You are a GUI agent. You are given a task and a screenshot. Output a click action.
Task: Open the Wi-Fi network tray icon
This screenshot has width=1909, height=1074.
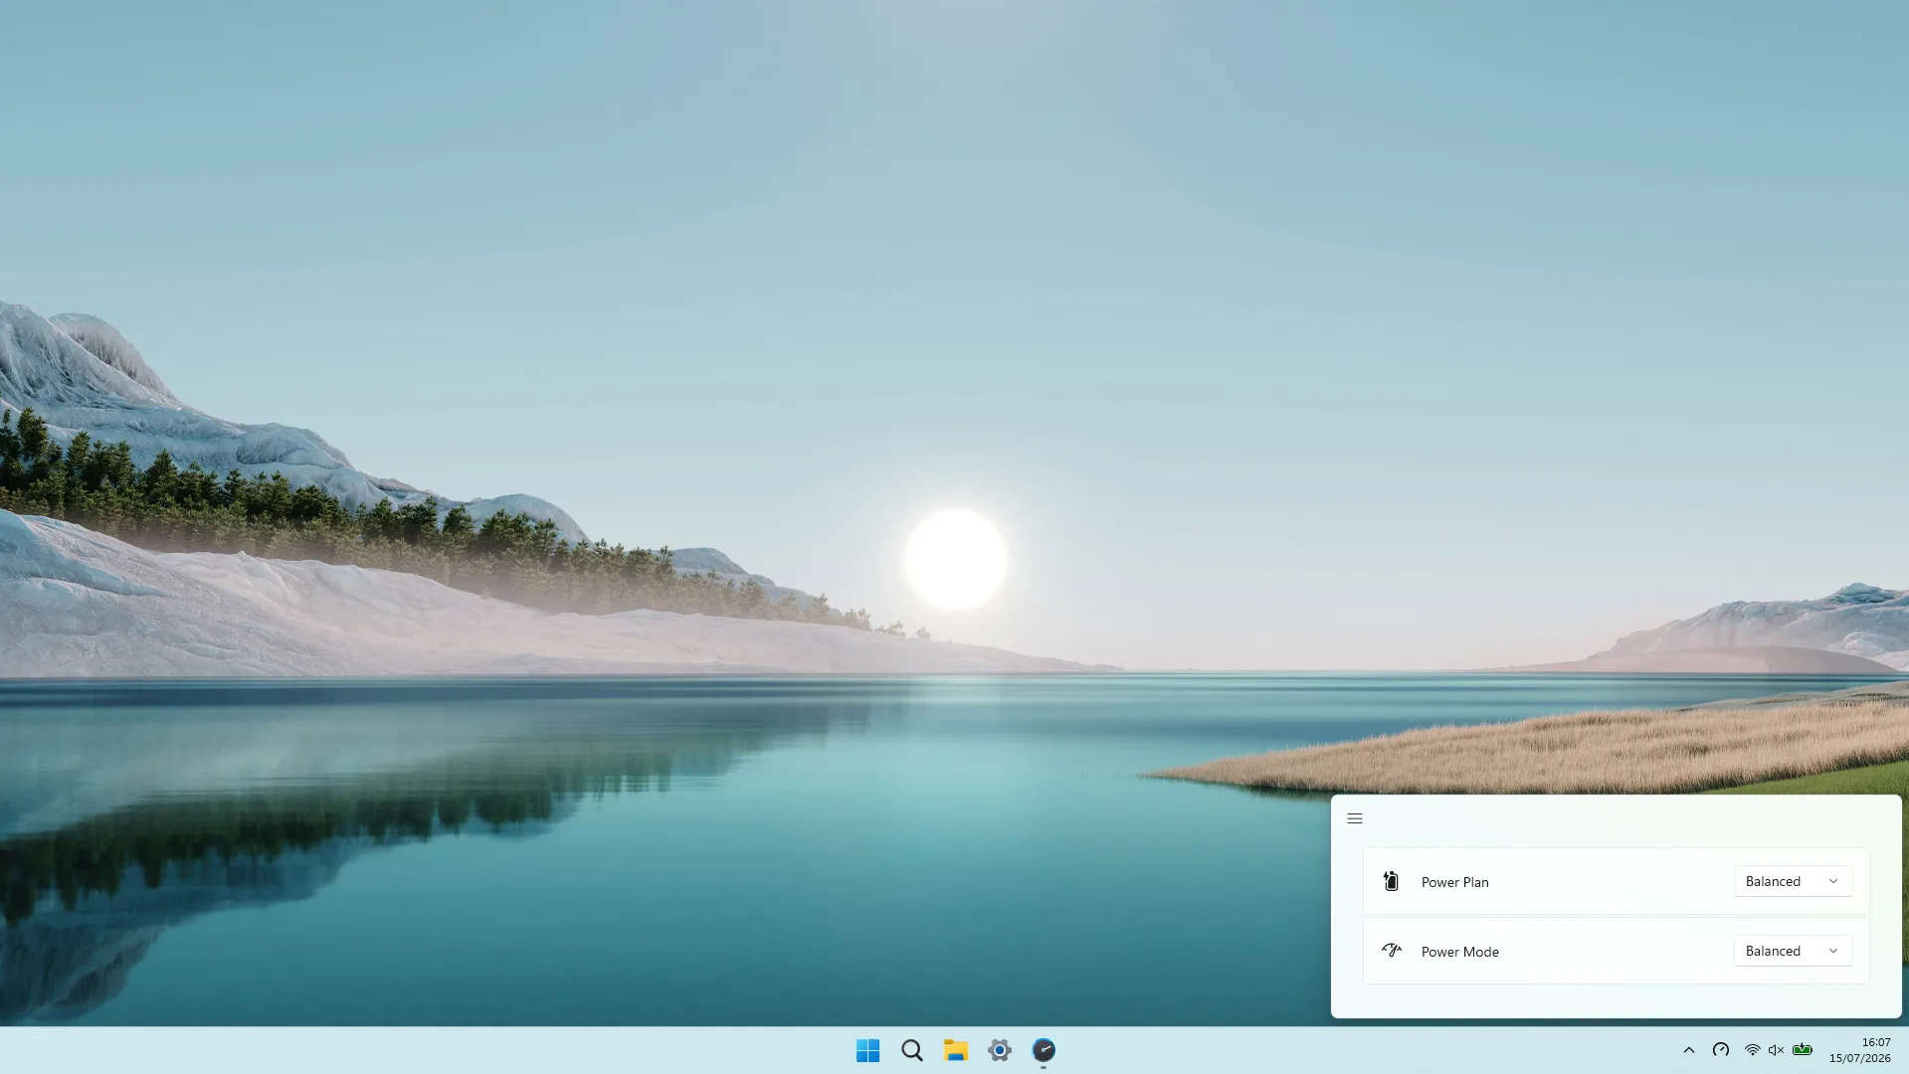(x=1752, y=1050)
